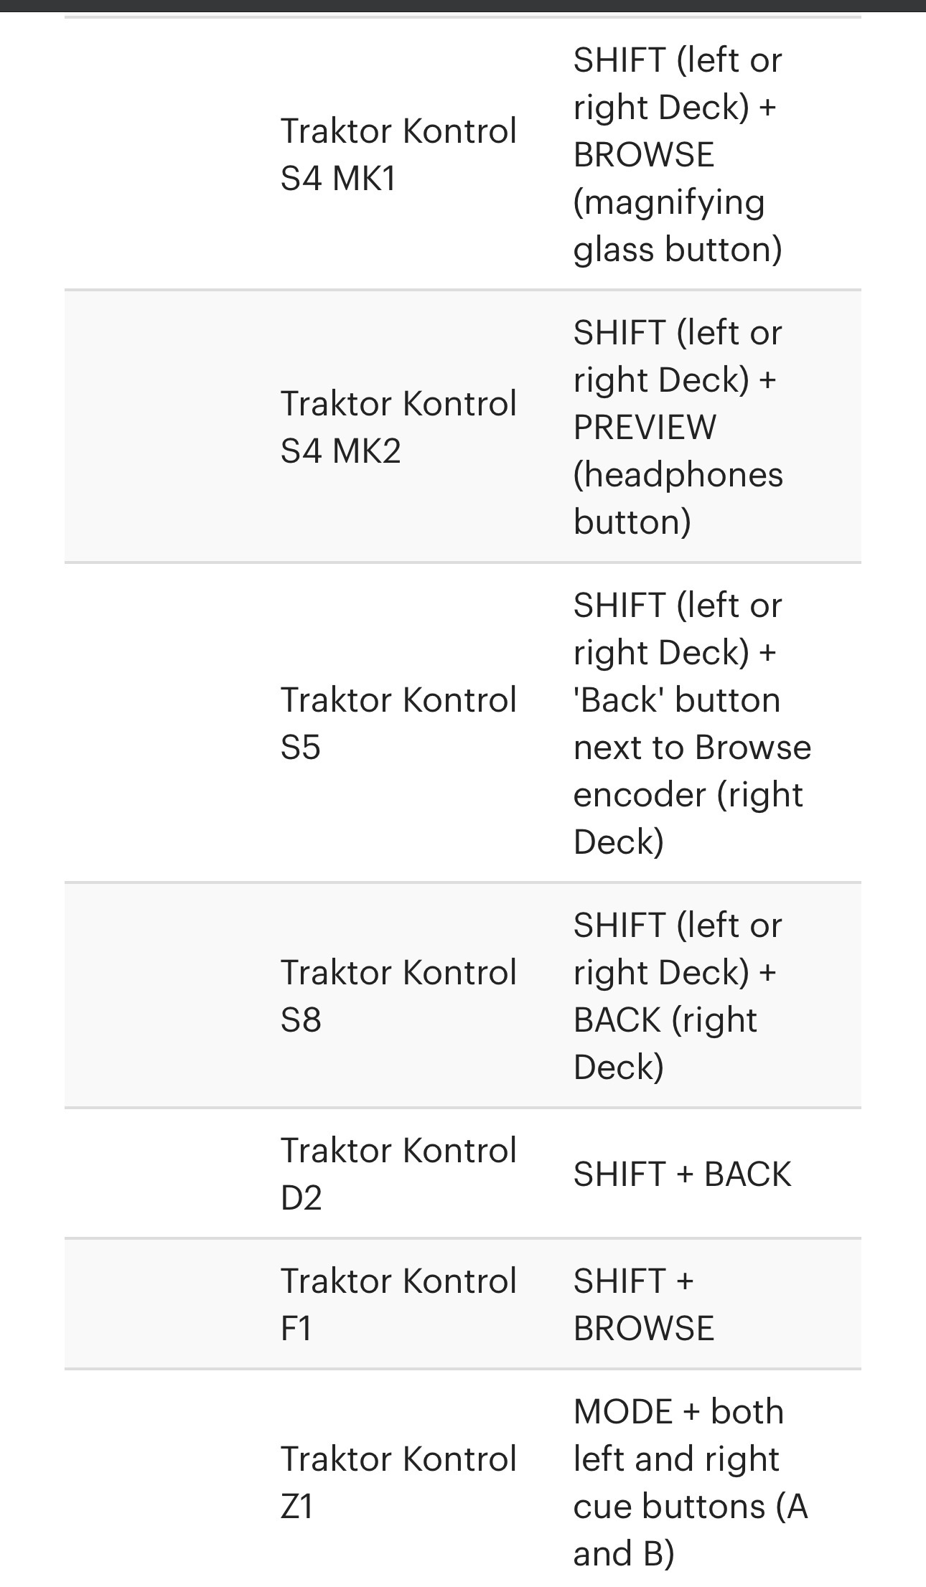This screenshot has height=1587, width=926.
Task: Click the "Traktor Kontrol S5" device name
Action: (x=398, y=723)
